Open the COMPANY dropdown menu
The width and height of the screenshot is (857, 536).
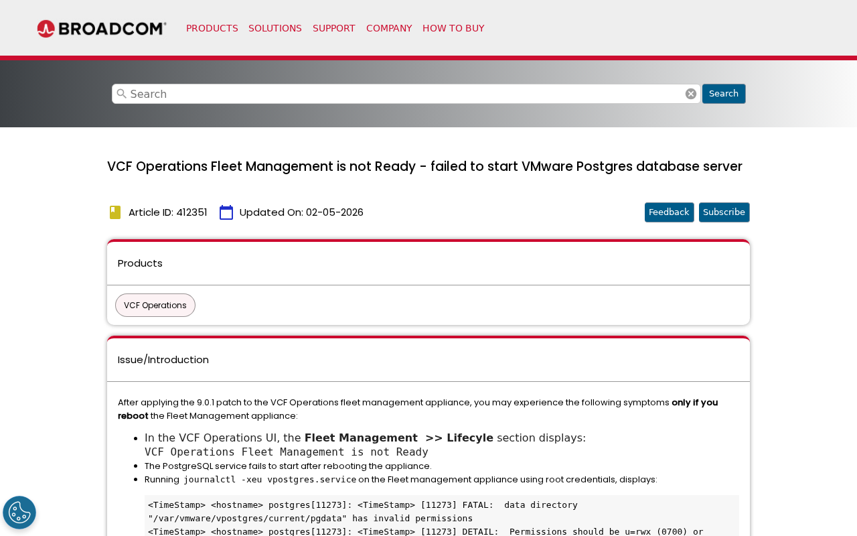tap(389, 27)
